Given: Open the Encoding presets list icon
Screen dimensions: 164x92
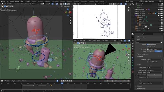Looking at the screenshot, I should (160, 56).
